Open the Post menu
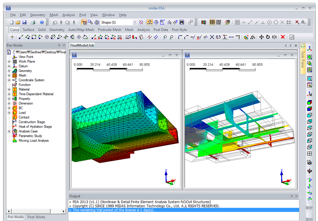The height and width of the screenshot is (221, 318). click(83, 15)
